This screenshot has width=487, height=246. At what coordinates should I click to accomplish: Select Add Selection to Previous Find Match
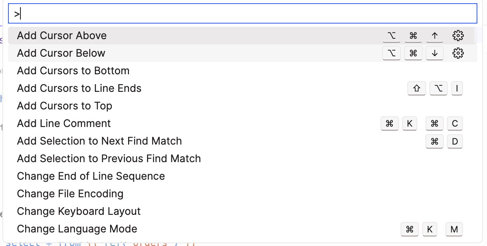tap(109, 159)
